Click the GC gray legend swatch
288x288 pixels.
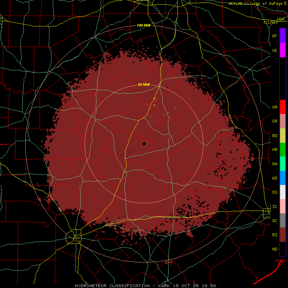[283, 220]
